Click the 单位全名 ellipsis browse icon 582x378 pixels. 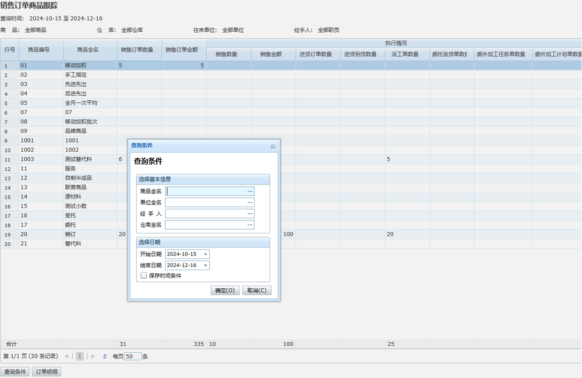pos(250,203)
